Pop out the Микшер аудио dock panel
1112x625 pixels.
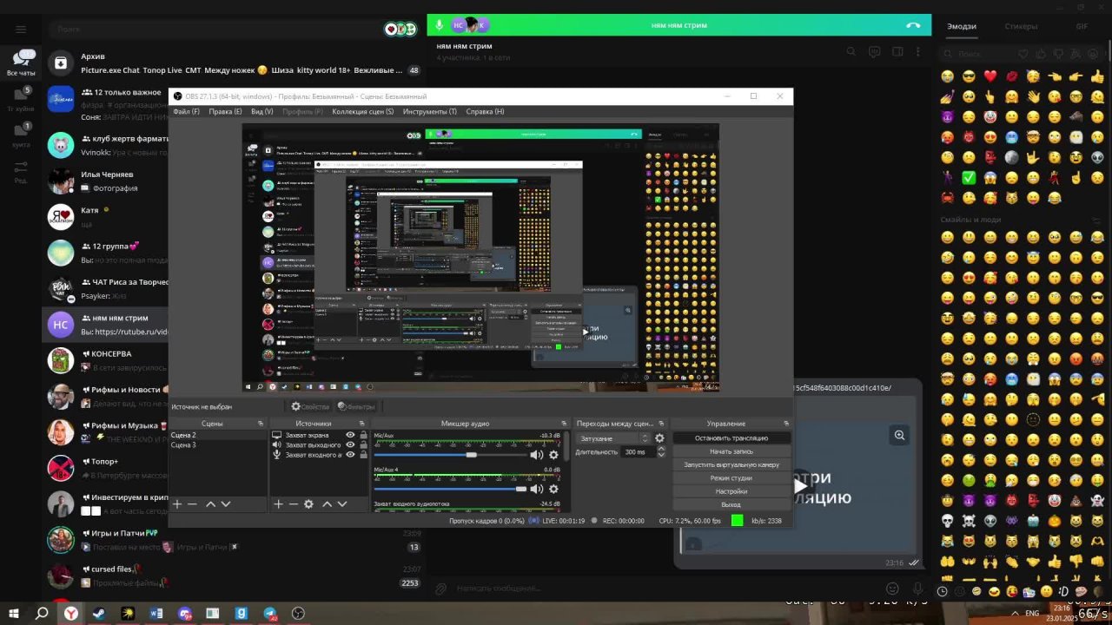[x=565, y=424]
